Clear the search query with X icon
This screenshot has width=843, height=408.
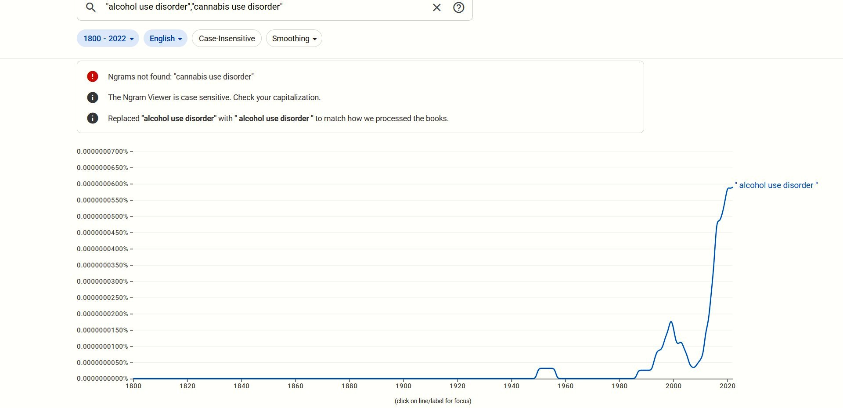coord(436,7)
